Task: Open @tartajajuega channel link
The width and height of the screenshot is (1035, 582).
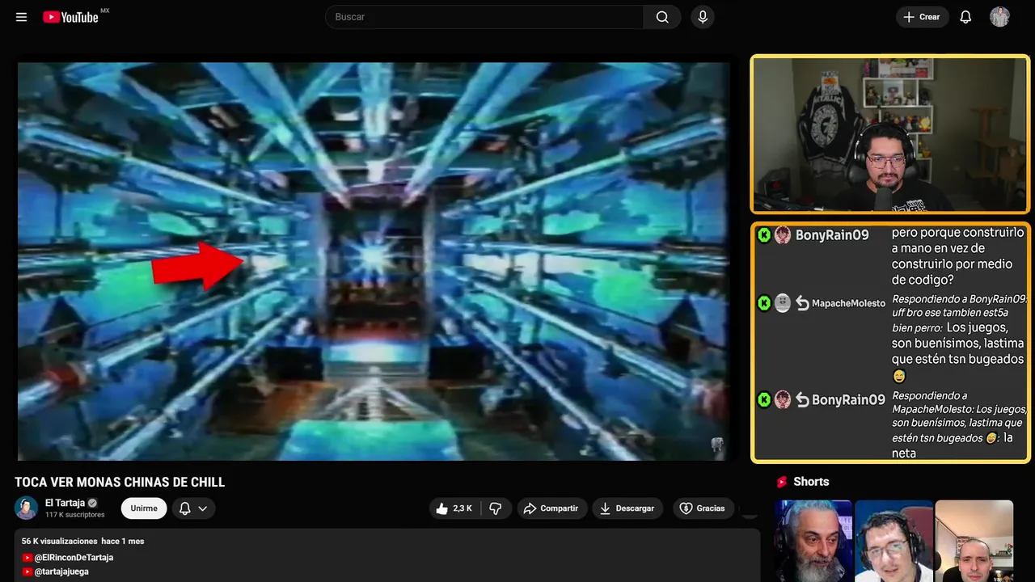Action: tap(61, 571)
